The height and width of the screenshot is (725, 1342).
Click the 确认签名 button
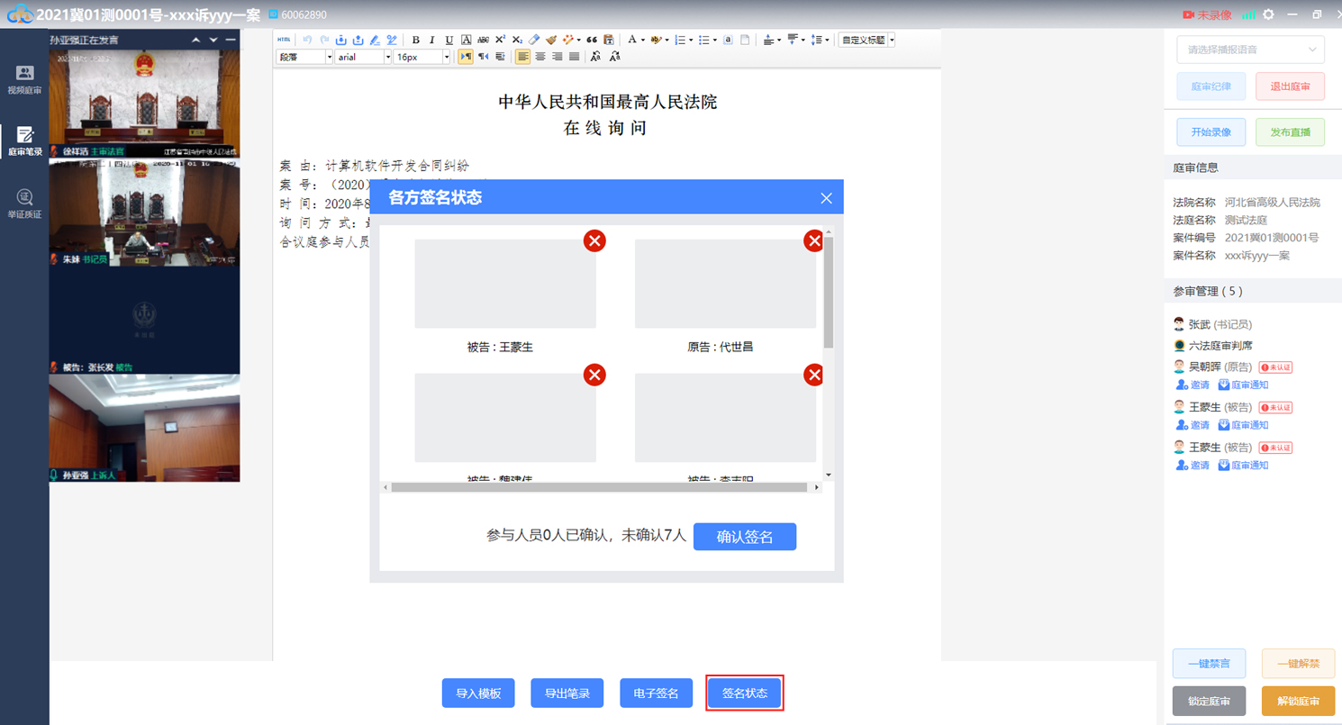744,537
